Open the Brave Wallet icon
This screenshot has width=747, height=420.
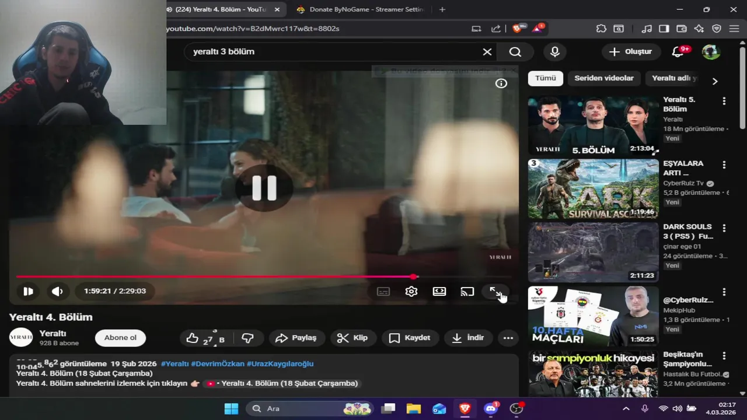[x=681, y=29]
